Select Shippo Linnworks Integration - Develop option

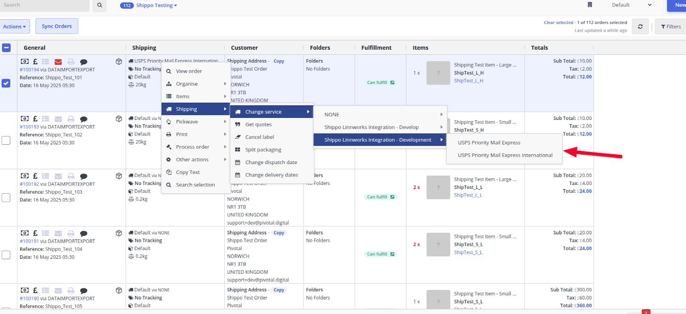380,127
